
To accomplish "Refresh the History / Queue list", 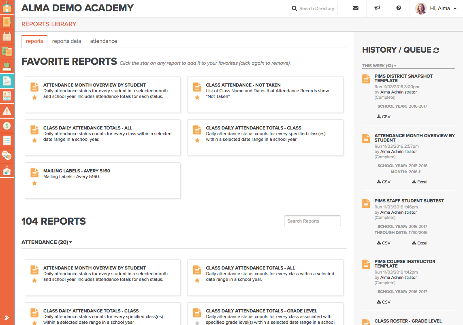I will click(436, 50).
